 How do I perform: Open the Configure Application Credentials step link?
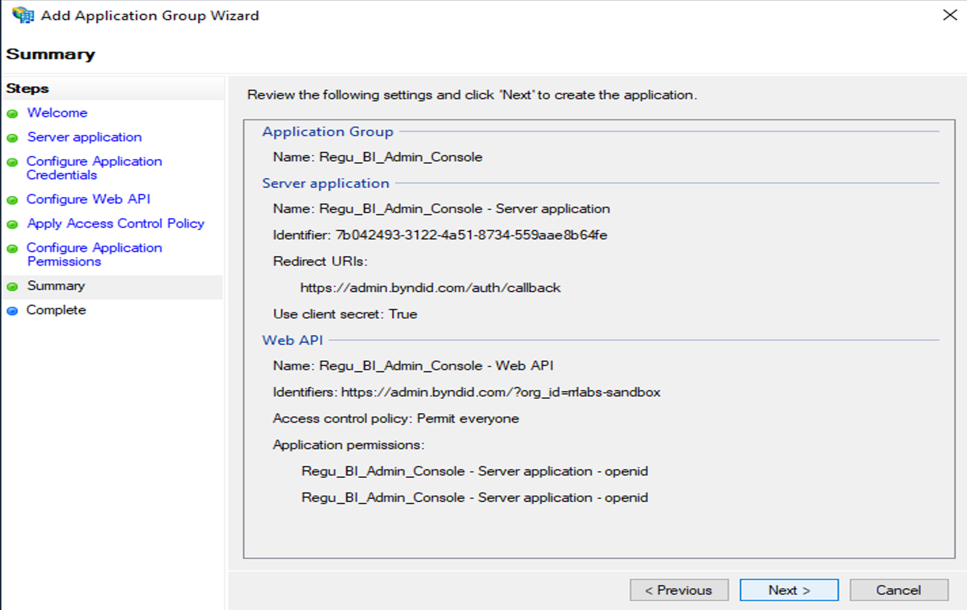click(x=94, y=168)
